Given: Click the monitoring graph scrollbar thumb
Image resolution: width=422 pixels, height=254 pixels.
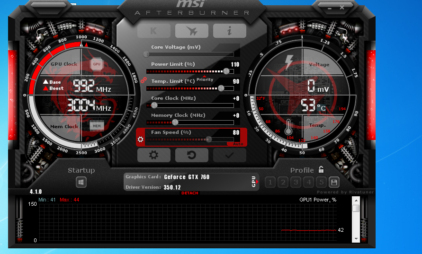Looking at the screenshot, I should [x=356, y=208].
